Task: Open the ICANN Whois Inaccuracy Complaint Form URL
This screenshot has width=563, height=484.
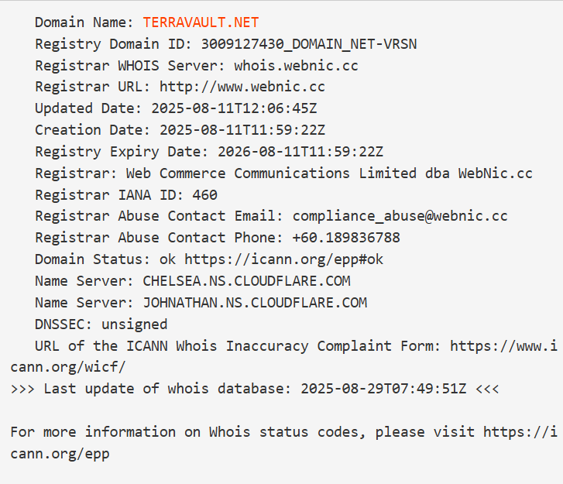Action: 502,345
